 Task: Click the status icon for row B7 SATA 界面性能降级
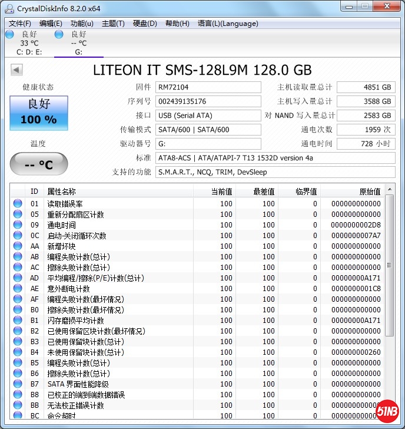pos(17,384)
